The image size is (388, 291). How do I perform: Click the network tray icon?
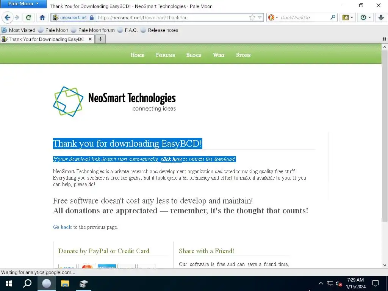[330, 283]
